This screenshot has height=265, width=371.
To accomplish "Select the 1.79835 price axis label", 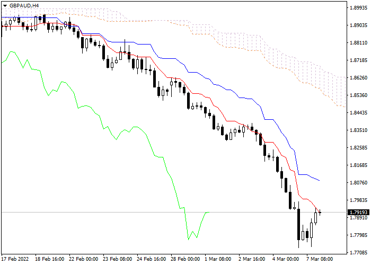I will (x=359, y=200).
